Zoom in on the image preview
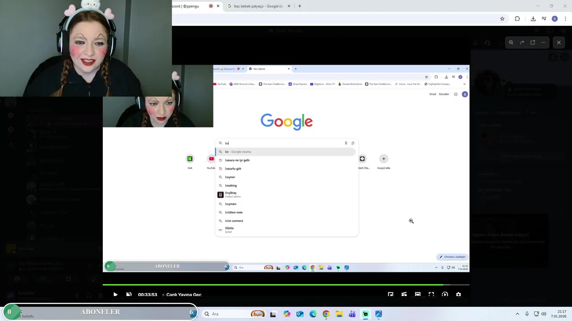The height and width of the screenshot is (321, 572). (x=511, y=42)
